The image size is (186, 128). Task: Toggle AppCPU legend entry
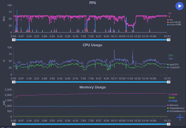(173, 65)
